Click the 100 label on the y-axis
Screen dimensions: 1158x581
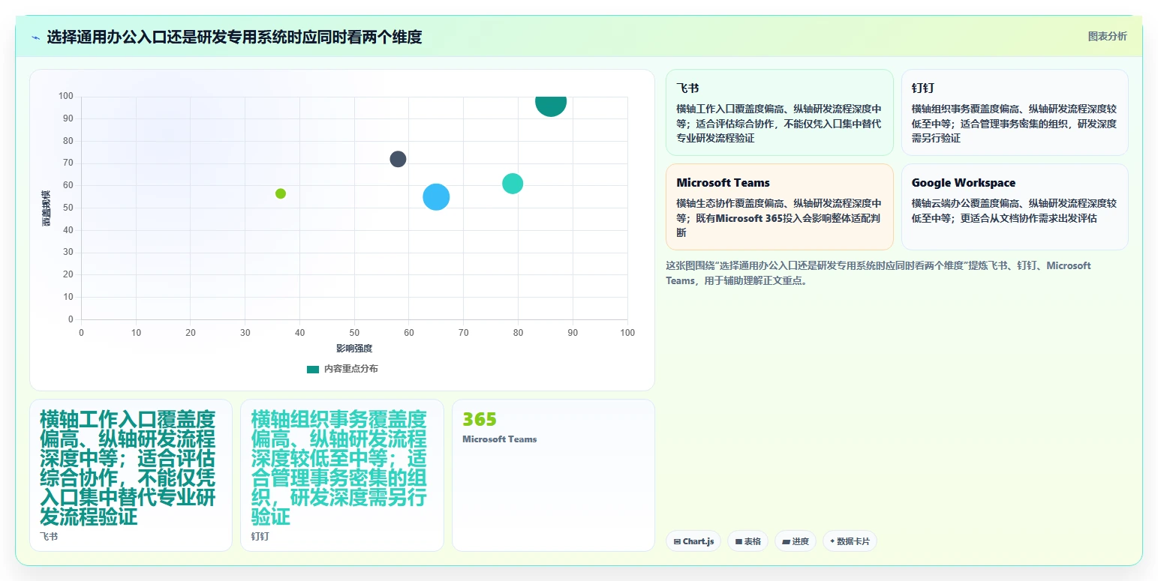(66, 96)
